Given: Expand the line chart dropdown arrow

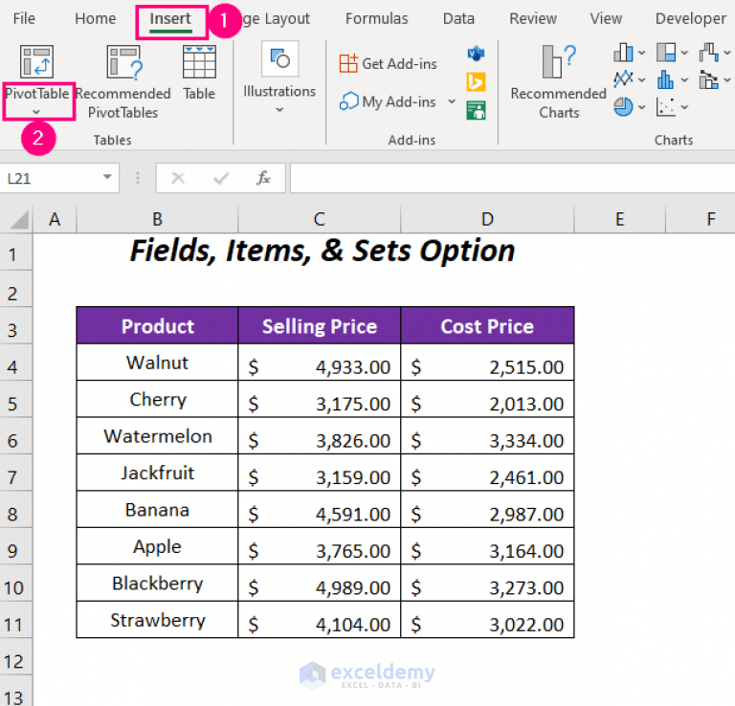Looking at the screenshot, I should pos(642,79).
